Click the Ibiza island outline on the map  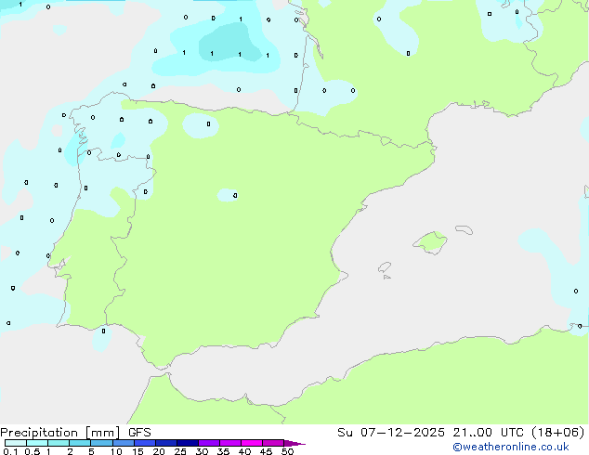[385, 267]
